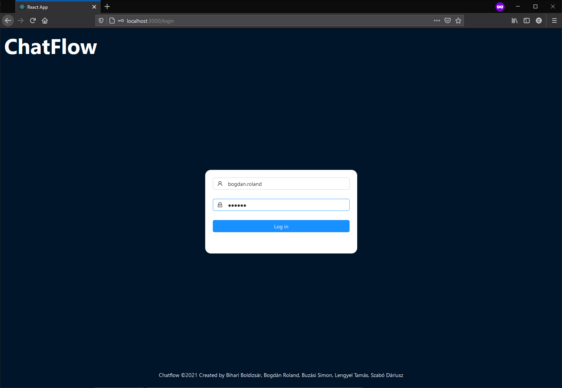562x388 pixels.
Task: Toggle the browser sidebar
Action: 527,21
